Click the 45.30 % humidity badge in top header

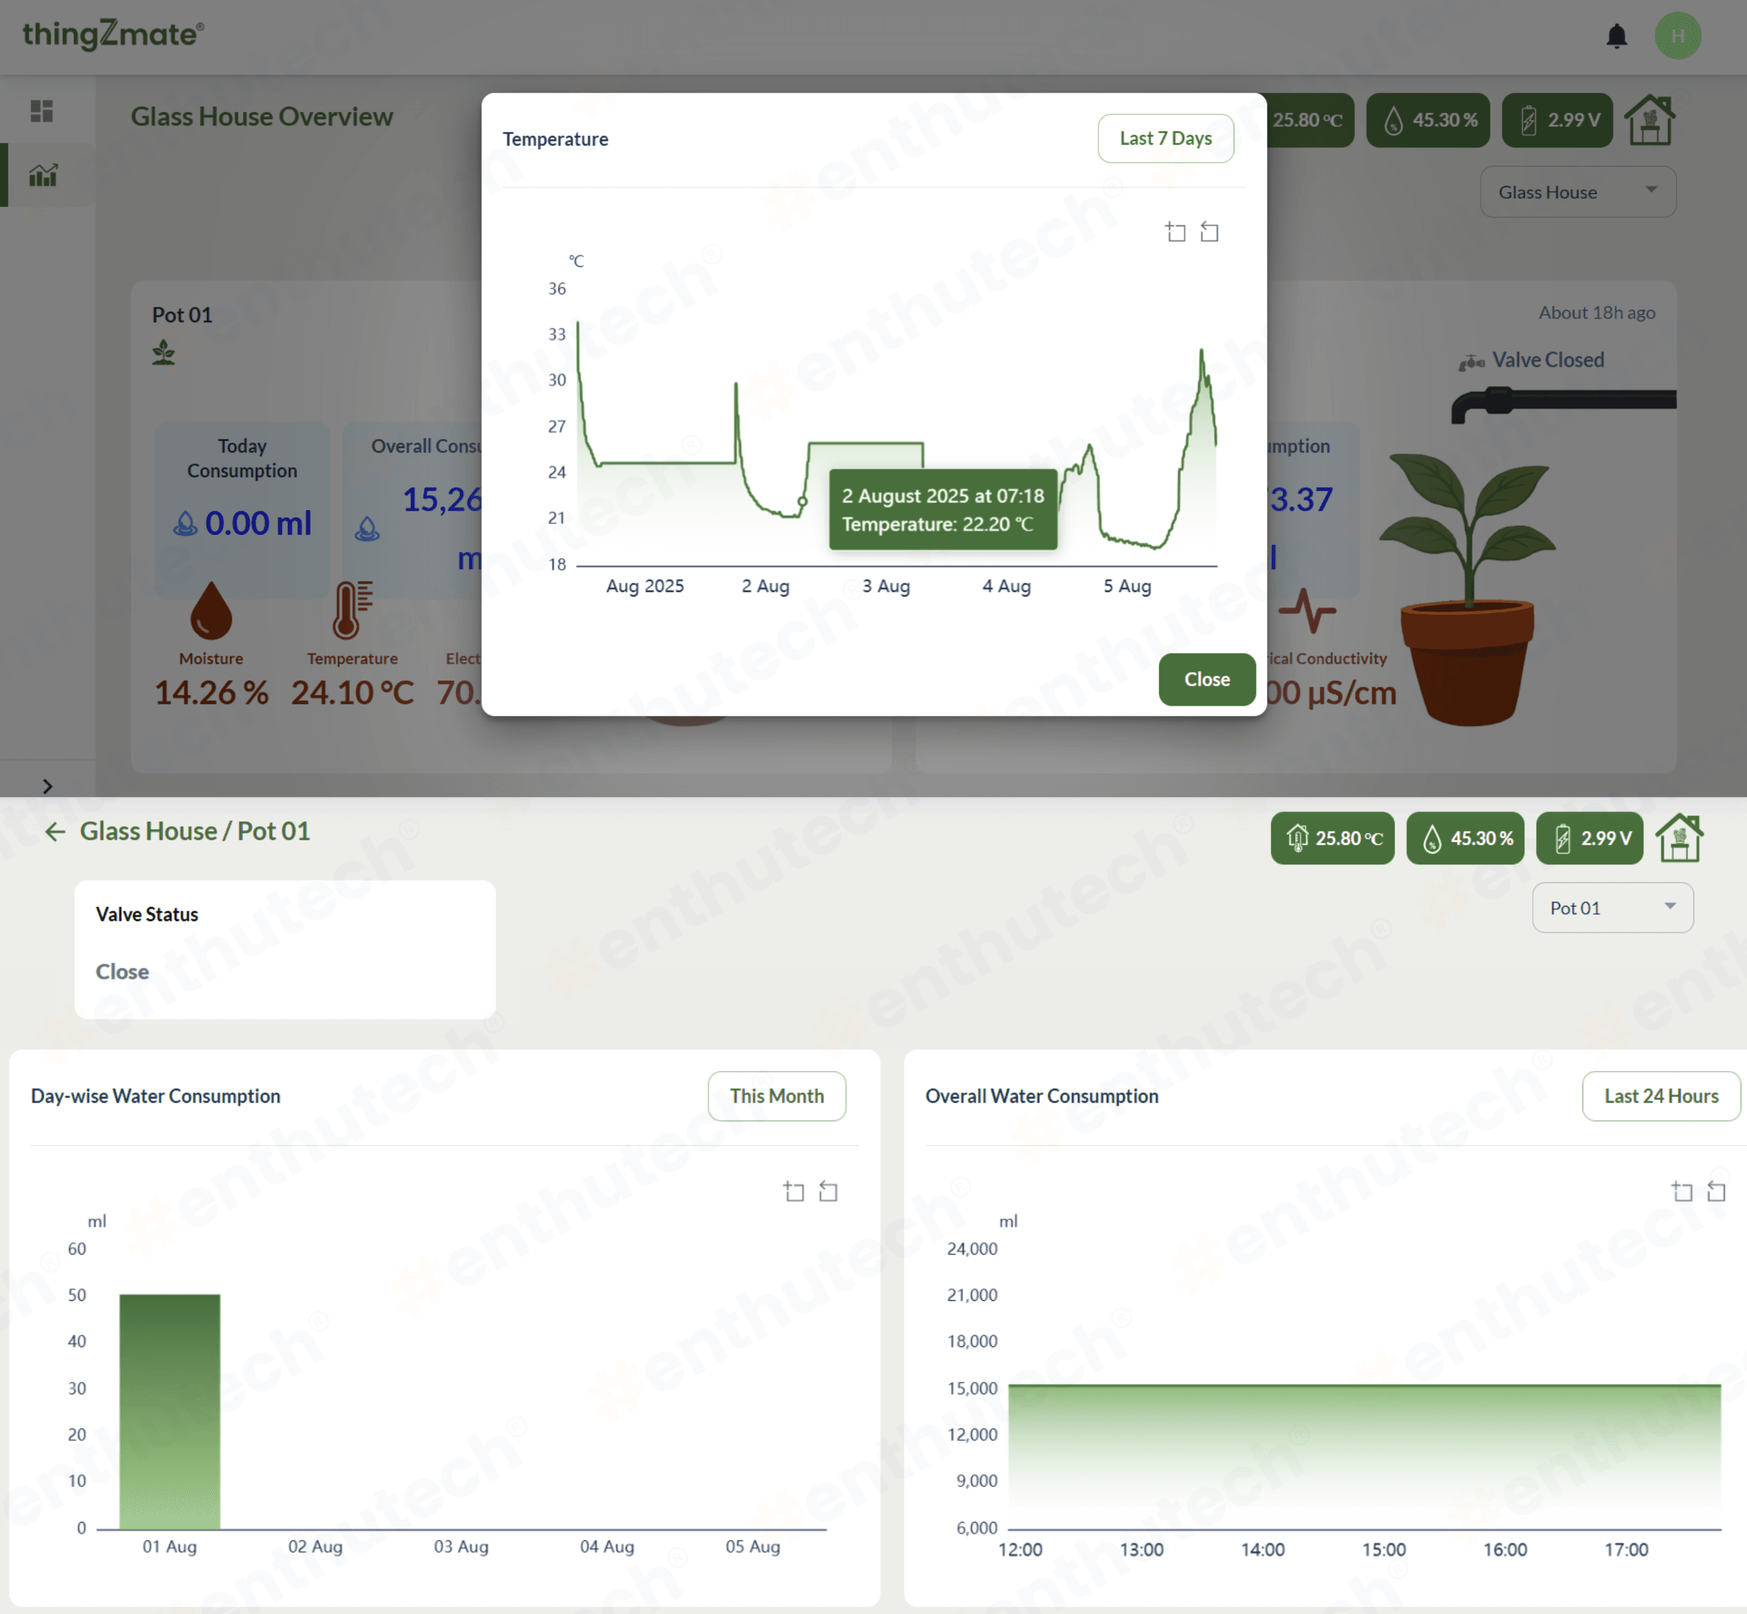click(1428, 121)
